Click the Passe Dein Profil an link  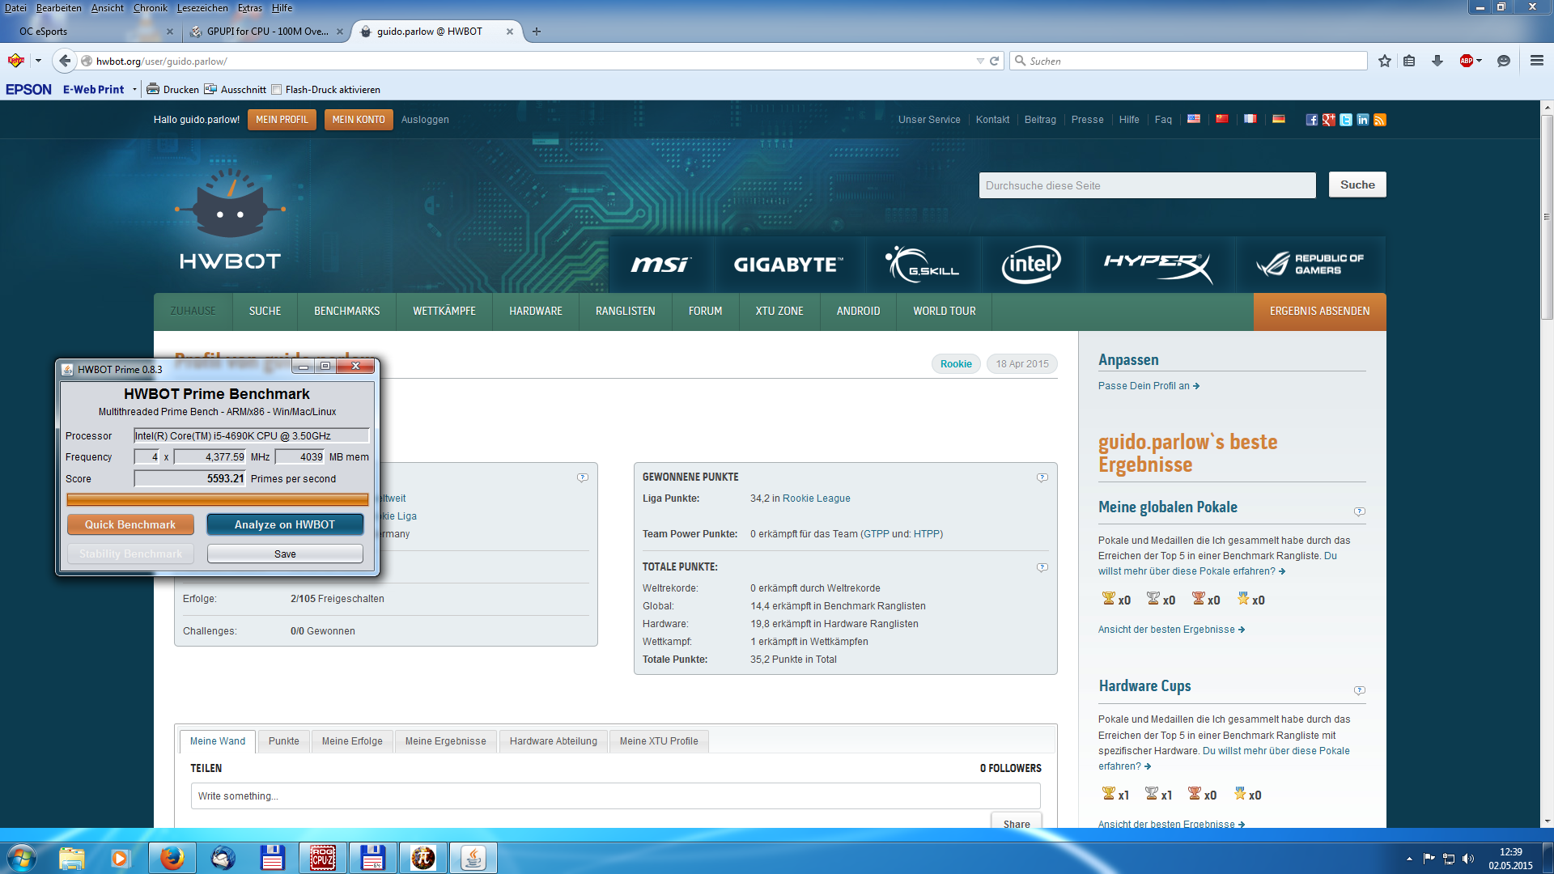point(1149,386)
